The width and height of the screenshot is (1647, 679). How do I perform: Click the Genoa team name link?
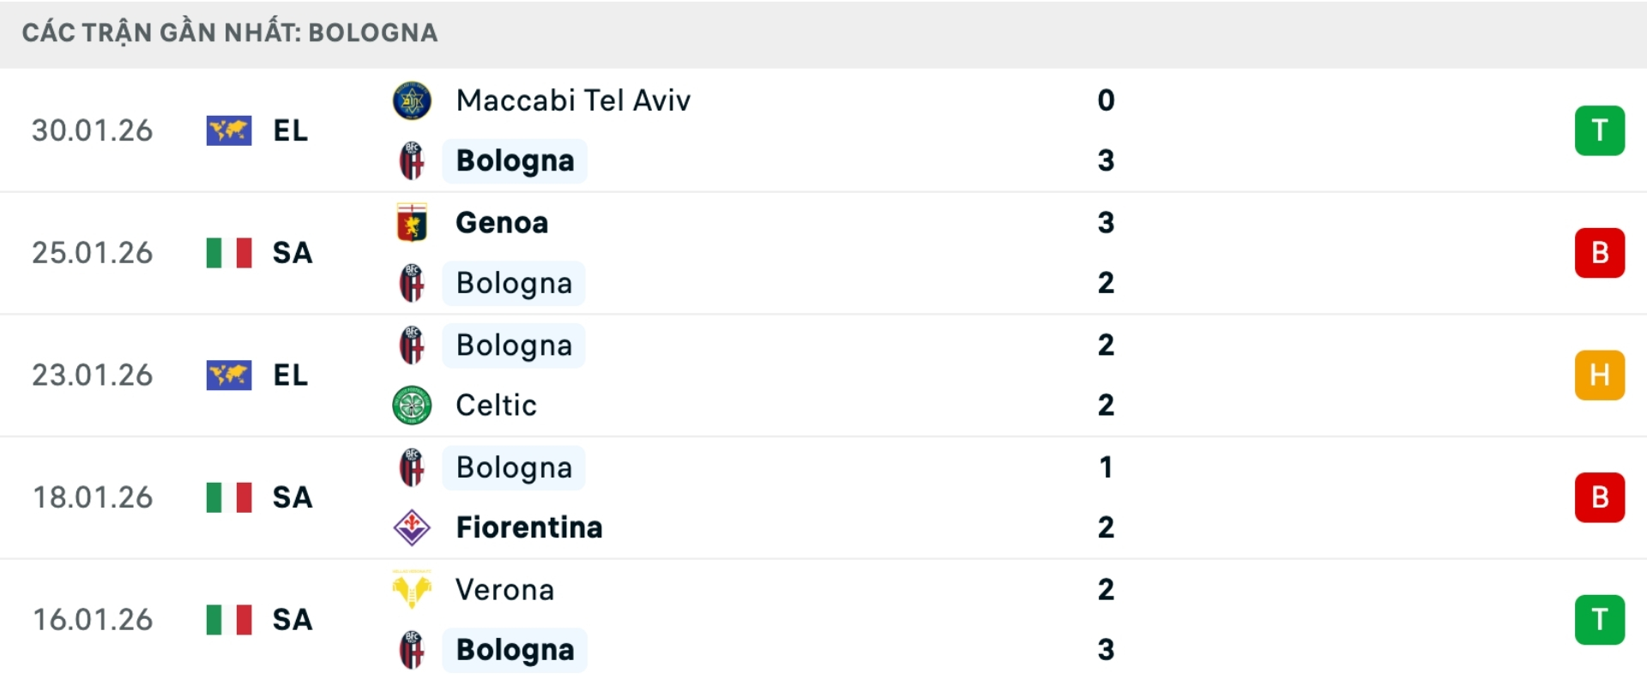(x=501, y=222)
